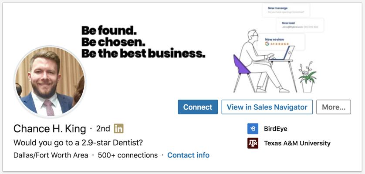Click the 2nd degree connection label
This screenshot has height=174, width=365.
click(103, 129)
